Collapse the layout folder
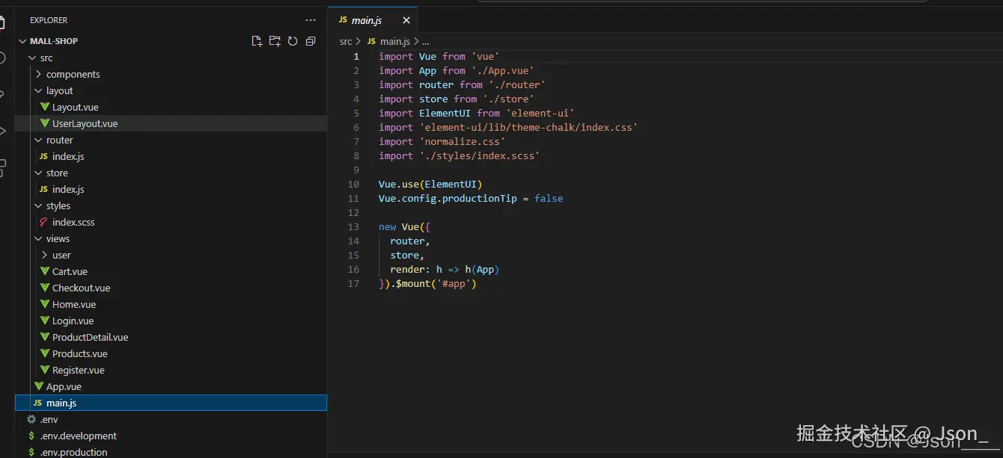 click(x=59, y=91)
